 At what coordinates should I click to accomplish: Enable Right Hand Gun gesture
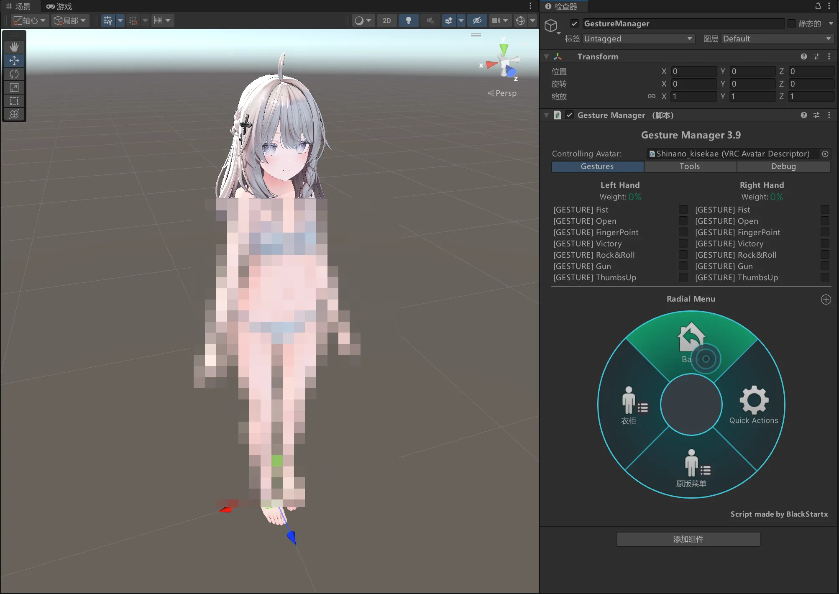[x=825, y=266]
